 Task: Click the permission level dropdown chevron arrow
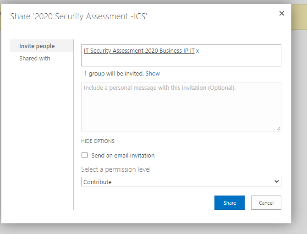coord(276,181)
